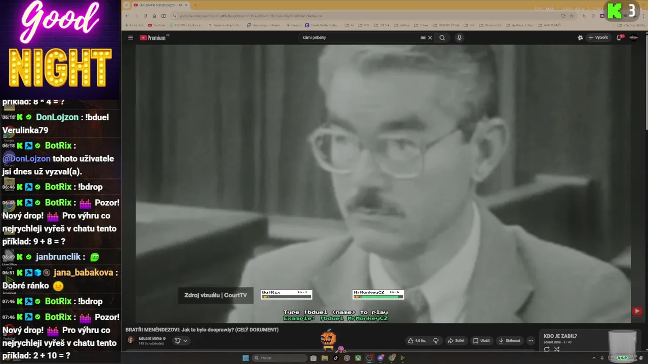This screenshot has height=364, width=648.
Task: Toggle playlist loop under KDO JE ZABIL?
Action: pos(547,349)
